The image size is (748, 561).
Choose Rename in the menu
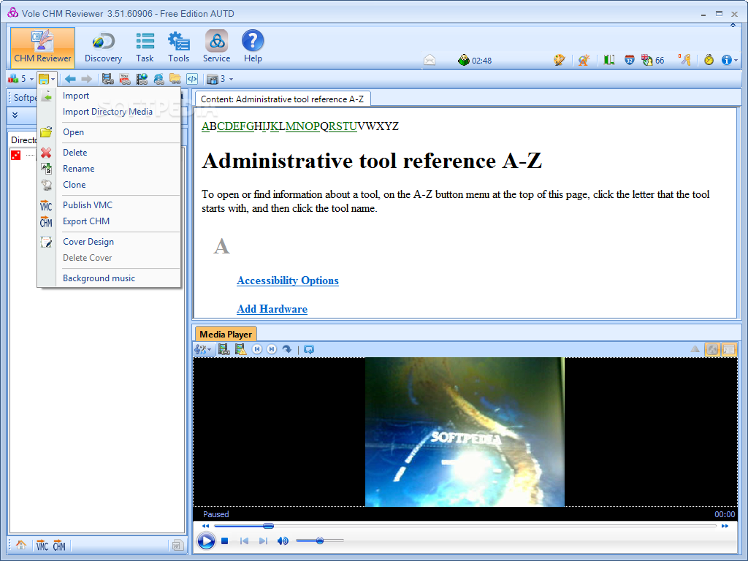[x=79, y=169]
